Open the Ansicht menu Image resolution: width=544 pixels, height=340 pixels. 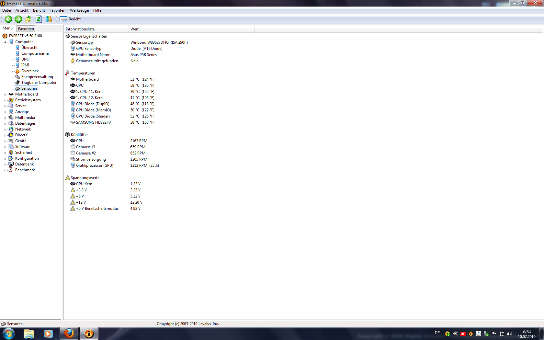22,10
